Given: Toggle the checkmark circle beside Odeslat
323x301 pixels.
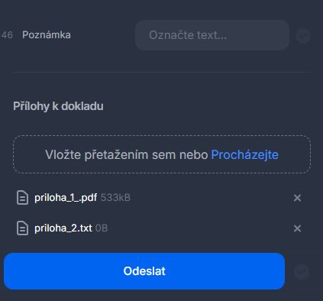Looking at the screenshot, I should [x=302, y=272].
